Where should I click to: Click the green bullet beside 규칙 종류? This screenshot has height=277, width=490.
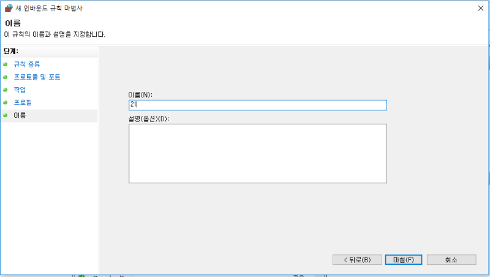click(6, 64)
